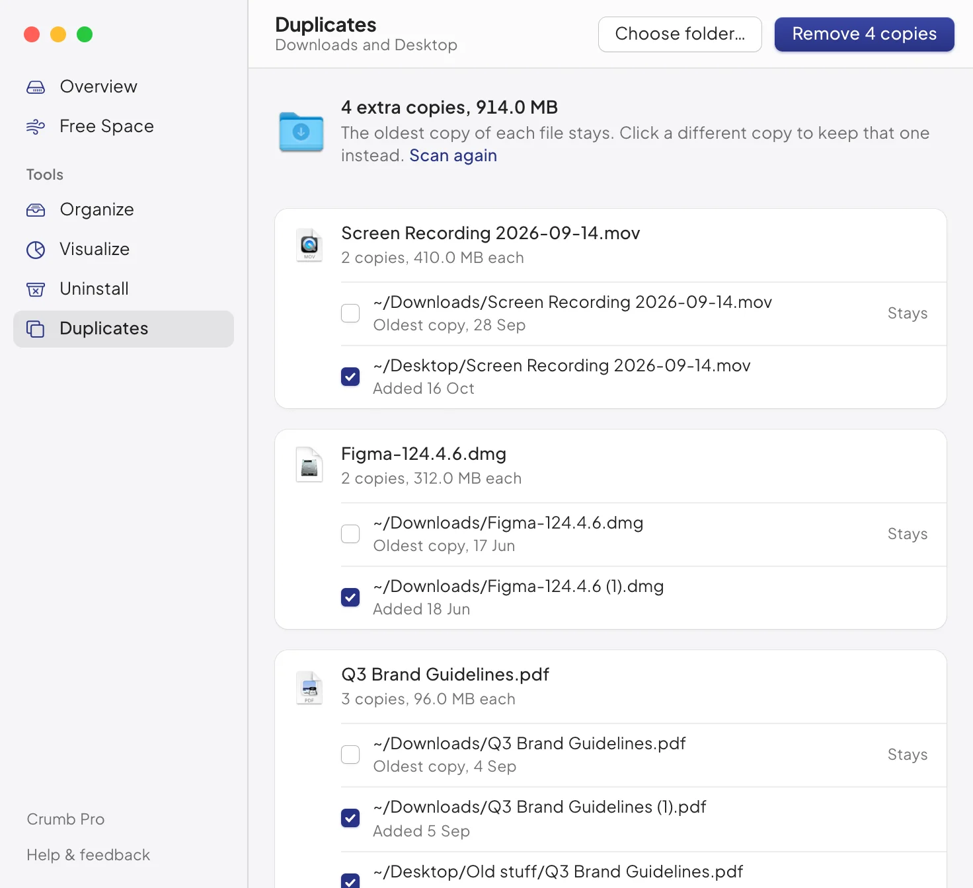Click the ~/Downloads/Q3 Brand Guidelines.pdf path
Viewport: 973px width, 888px height.
point(529,743)
